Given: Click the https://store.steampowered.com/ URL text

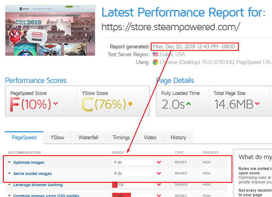Looking at the screenshot, I should (x=171, y=27).
